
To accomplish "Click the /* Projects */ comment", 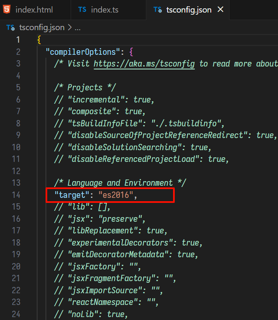I will click(85, 87).
